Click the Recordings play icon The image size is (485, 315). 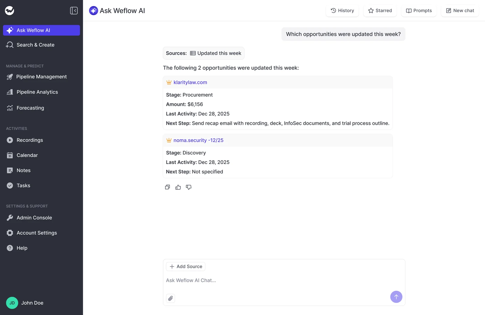tap(10, 140)
